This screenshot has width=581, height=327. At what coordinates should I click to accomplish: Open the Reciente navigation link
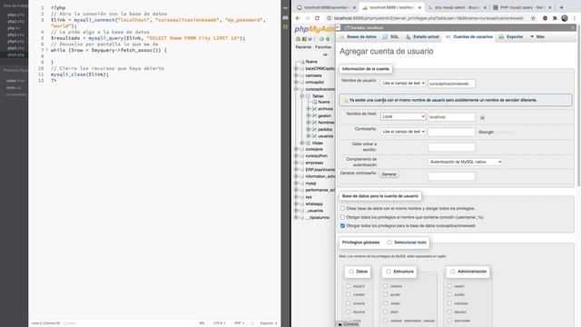[x=303, y=47]
